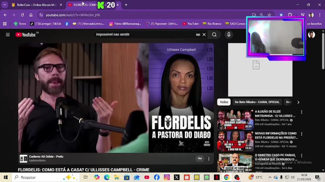
Task: Open YouTube bookmark in bookmarks bar
Action: click(x=191, y=24)
